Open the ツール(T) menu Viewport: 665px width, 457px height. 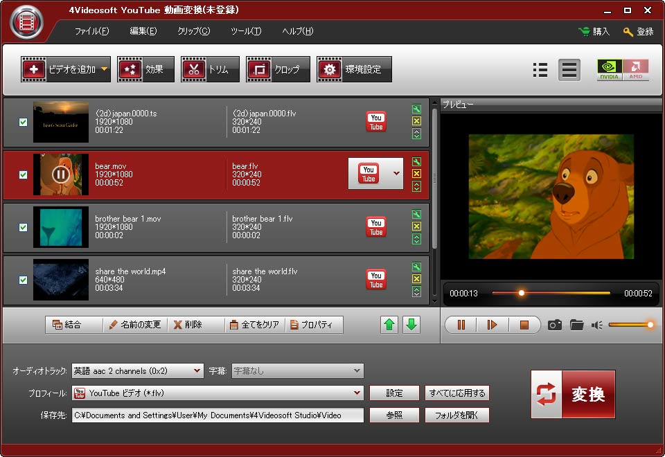tap(246, 31)
